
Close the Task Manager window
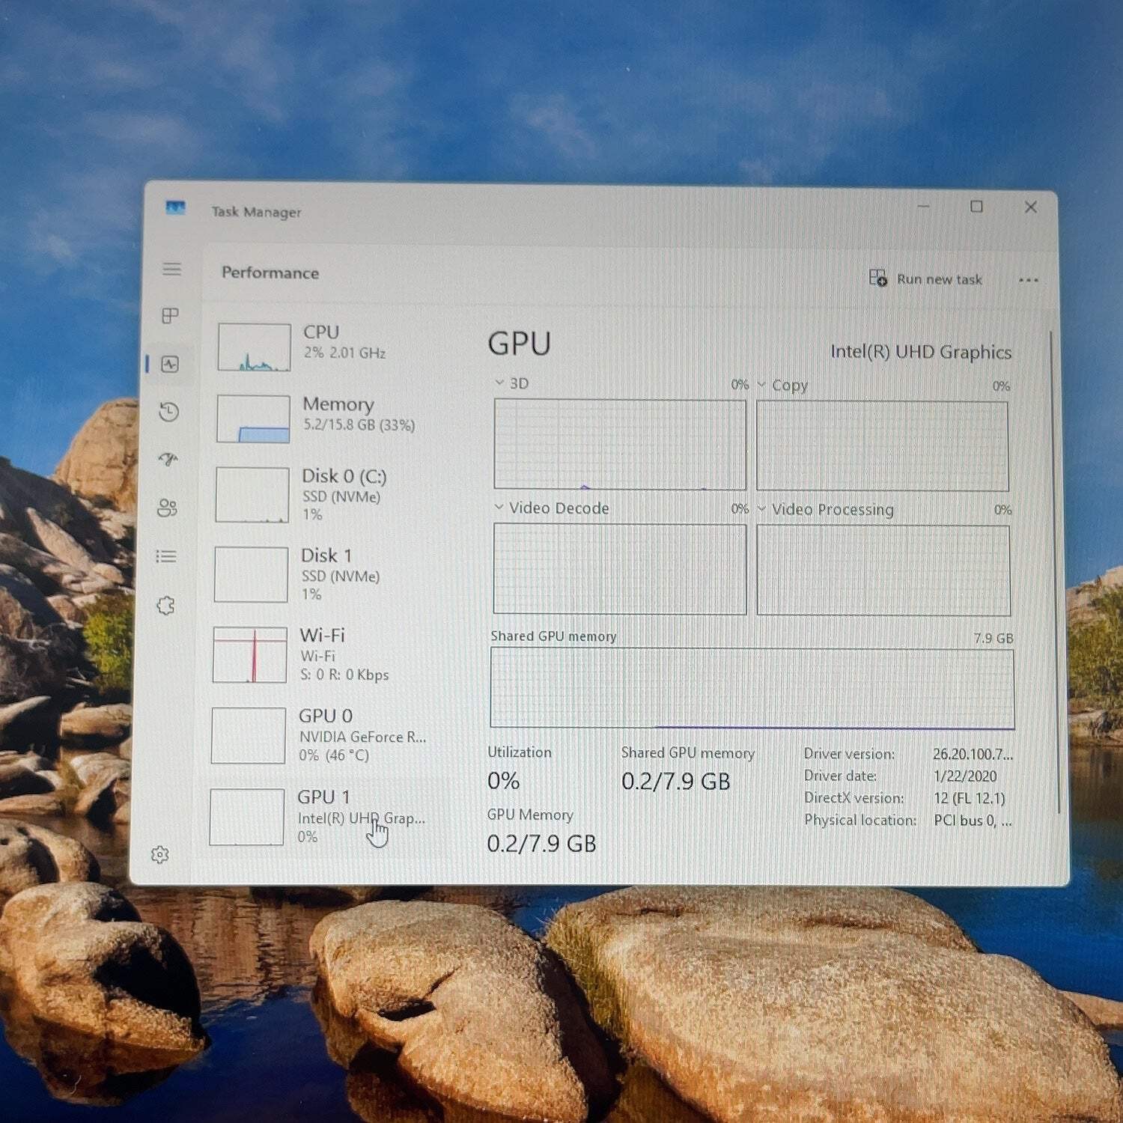tap(1031, 207)
